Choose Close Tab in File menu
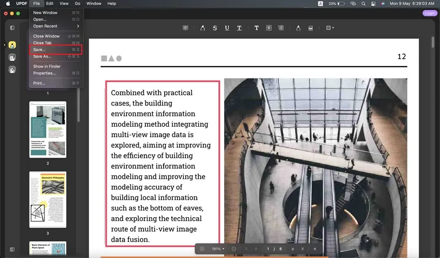 [x=55, y=43]
